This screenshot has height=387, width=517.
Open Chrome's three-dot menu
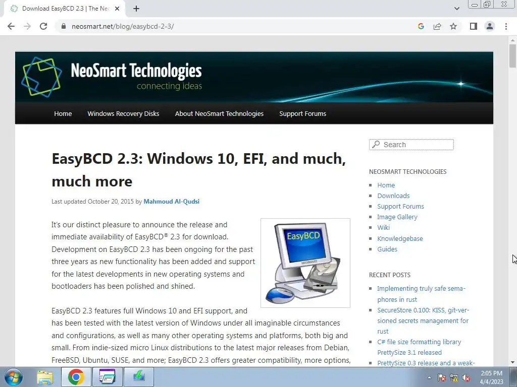coord(506,26)
